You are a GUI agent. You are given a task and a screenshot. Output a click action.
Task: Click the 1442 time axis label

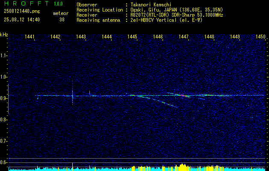click(56, 37)
